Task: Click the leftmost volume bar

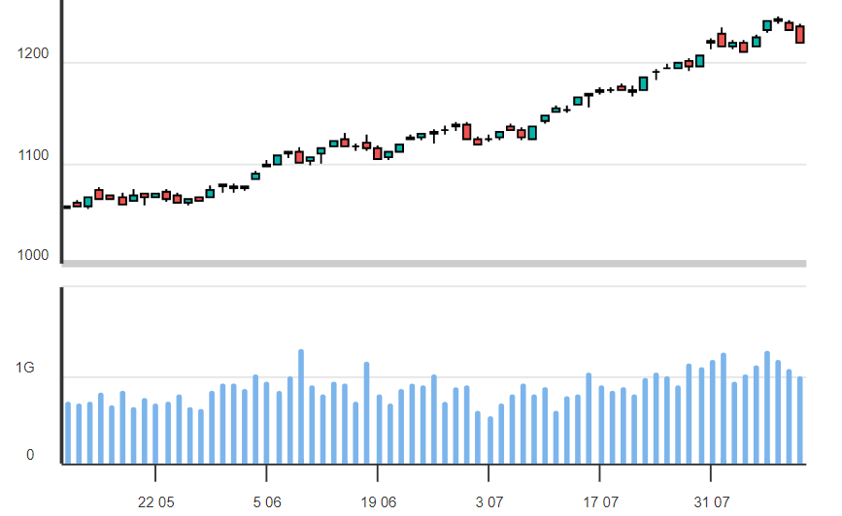Action: click(68, 433)
